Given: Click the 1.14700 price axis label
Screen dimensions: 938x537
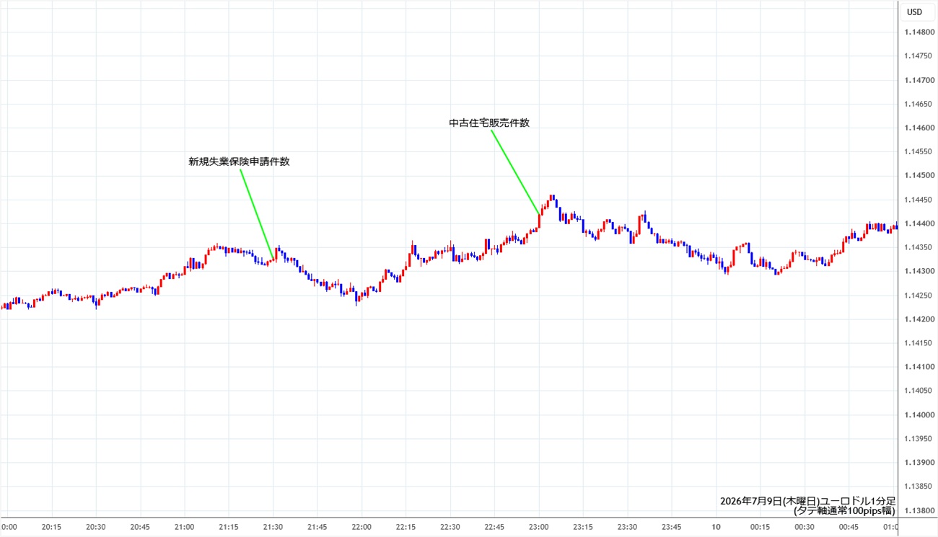Looking at the screenshot, I should pyautogui.click(x=919, y=80).
